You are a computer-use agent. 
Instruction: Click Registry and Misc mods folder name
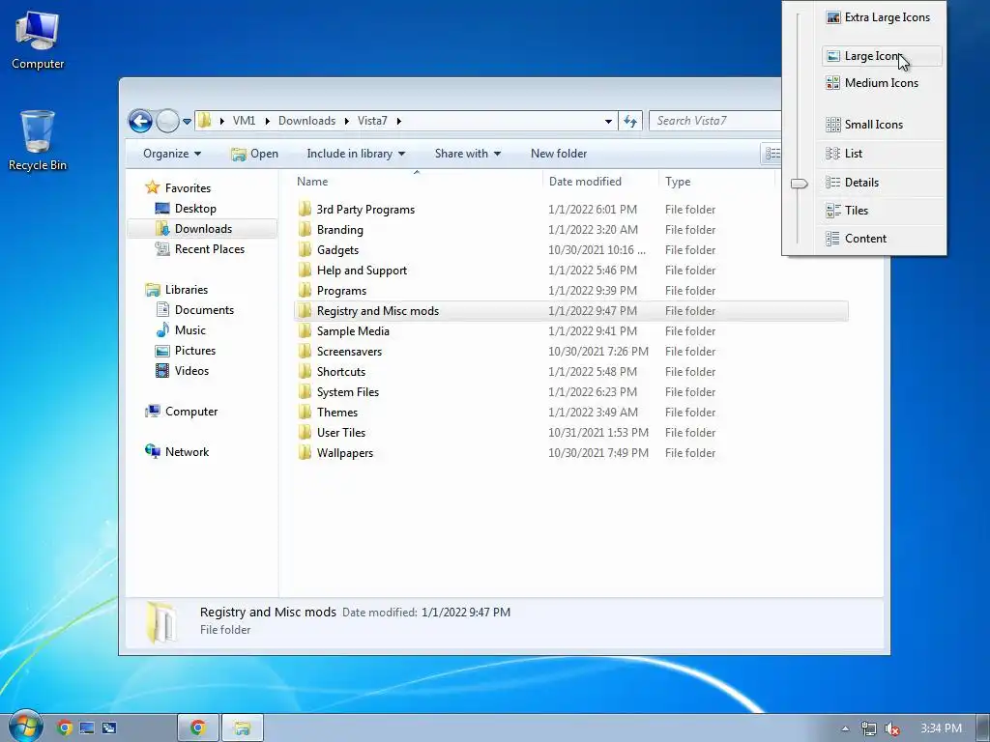click(x=378, y=311)
